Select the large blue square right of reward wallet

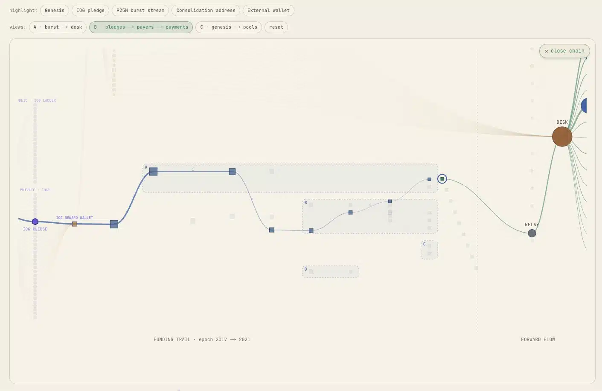(114, 224)
